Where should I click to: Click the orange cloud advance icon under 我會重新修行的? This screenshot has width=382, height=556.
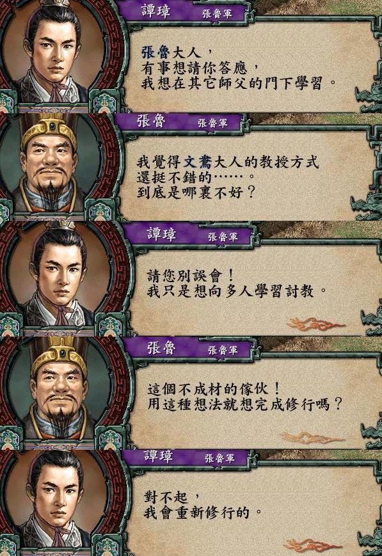coord(313,545)
